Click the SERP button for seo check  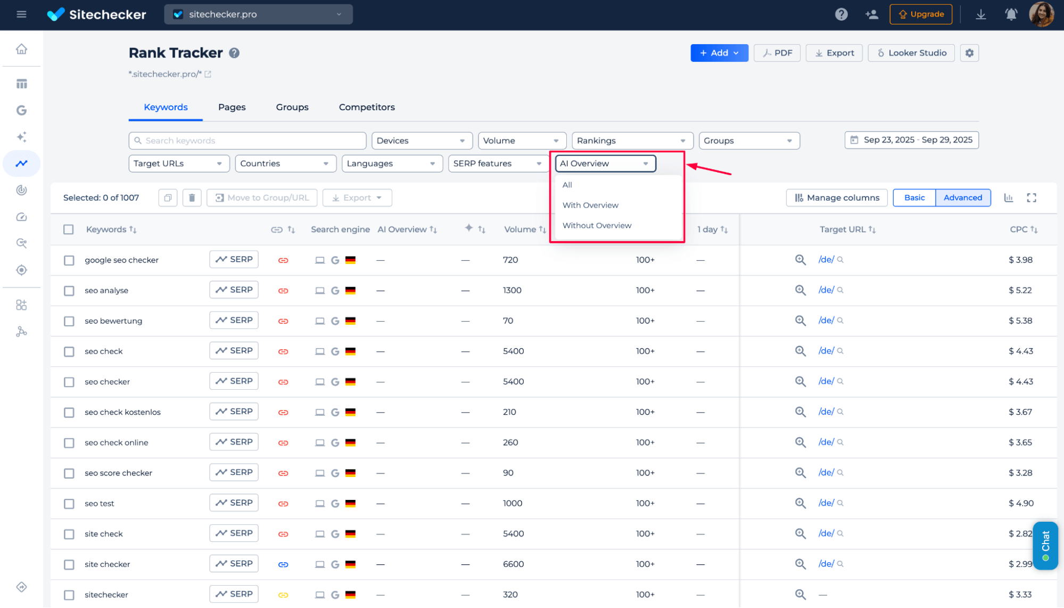click(234, 350)
